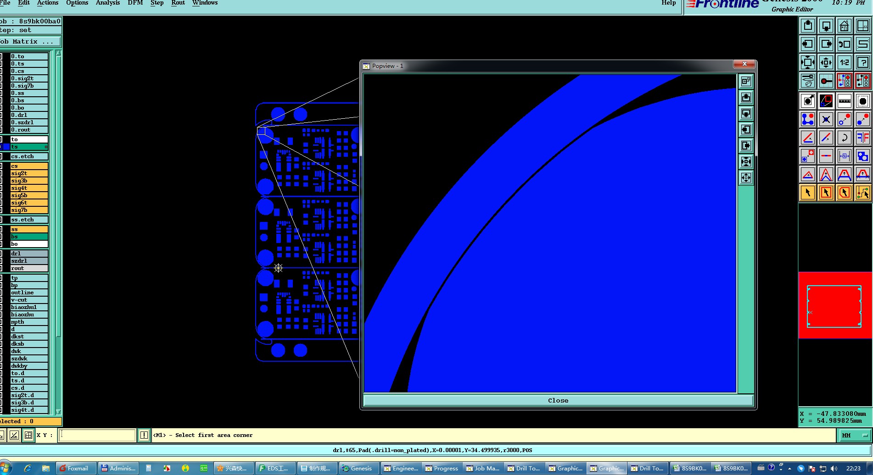Open the Options menu

coord(77,3)
